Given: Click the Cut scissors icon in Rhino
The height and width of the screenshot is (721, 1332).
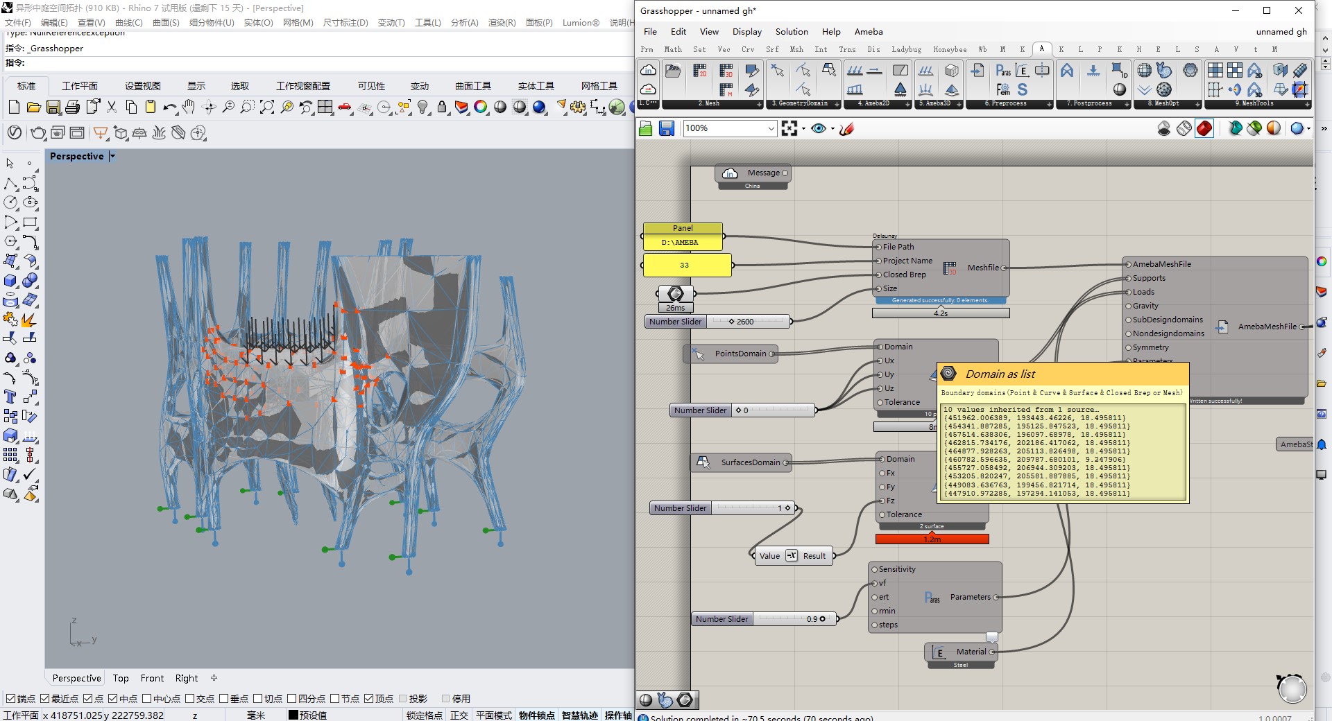Looking at the screenshot, I should tap(112, 107).
